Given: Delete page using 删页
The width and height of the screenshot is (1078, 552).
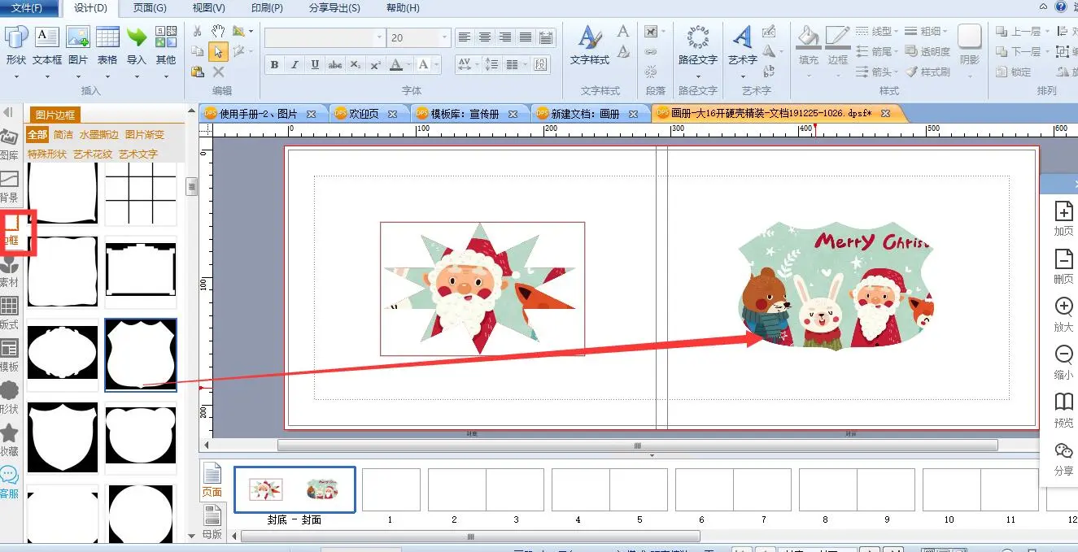Looking at the screenshot, I should click(1063, 266).
